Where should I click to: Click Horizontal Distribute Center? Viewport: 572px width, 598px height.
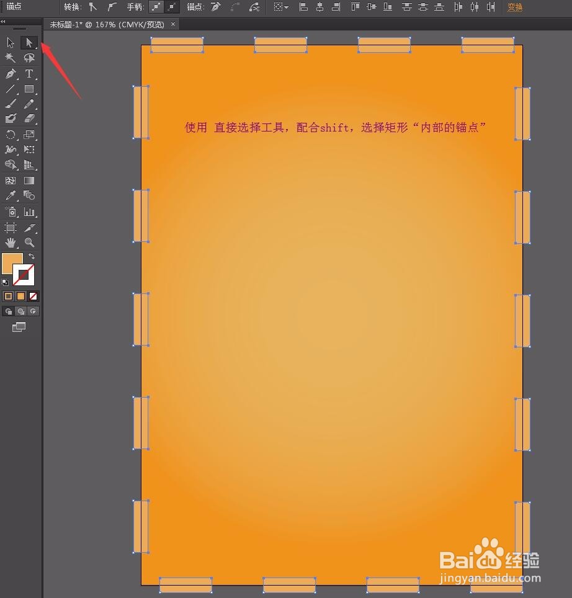[475, 7]
